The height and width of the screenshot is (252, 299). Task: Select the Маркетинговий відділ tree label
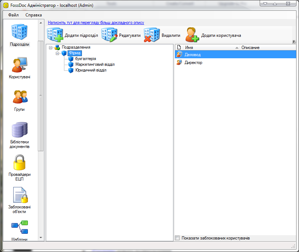coord(95,64)
